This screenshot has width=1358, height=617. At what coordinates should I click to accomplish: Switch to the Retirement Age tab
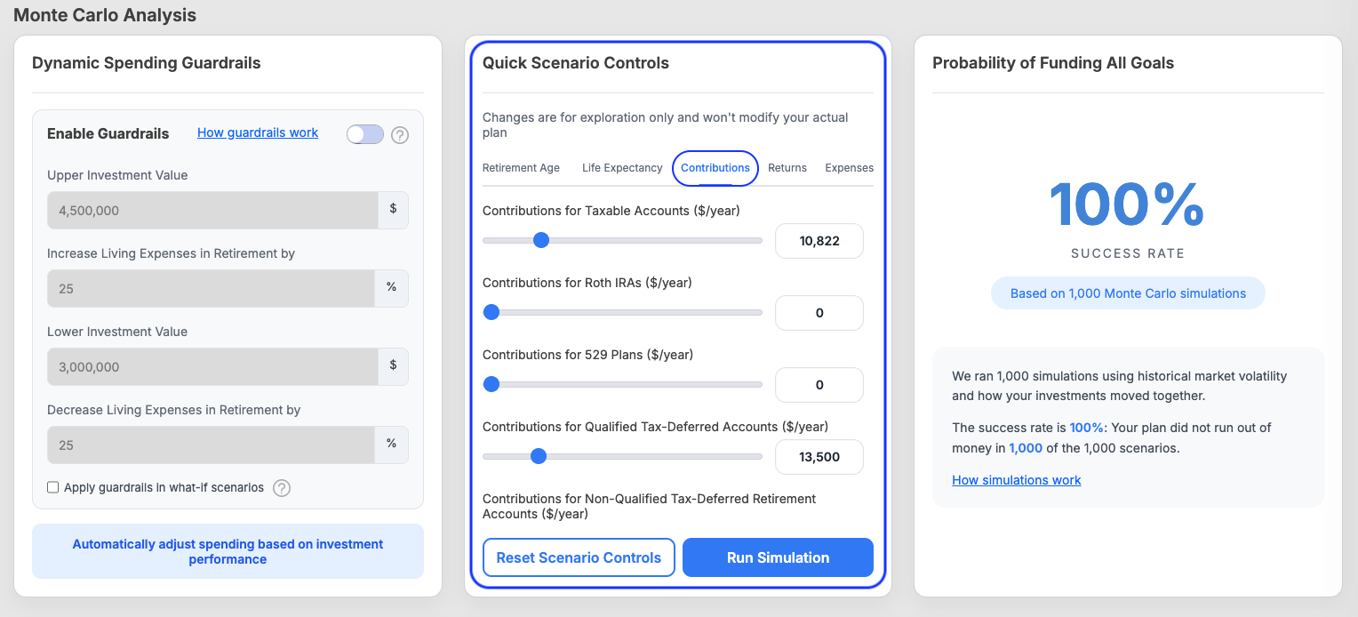521,168
